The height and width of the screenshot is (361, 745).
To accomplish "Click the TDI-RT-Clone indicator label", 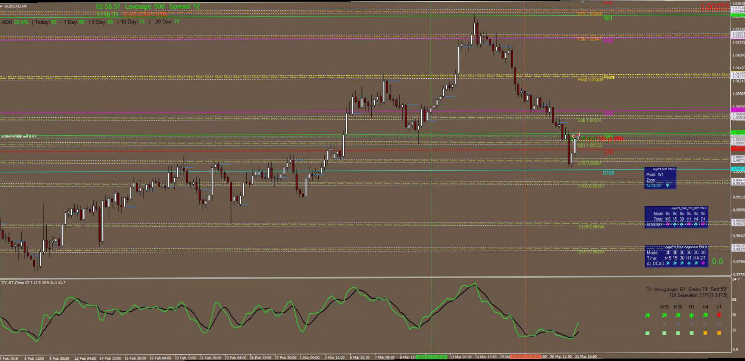I will point(33,283).
